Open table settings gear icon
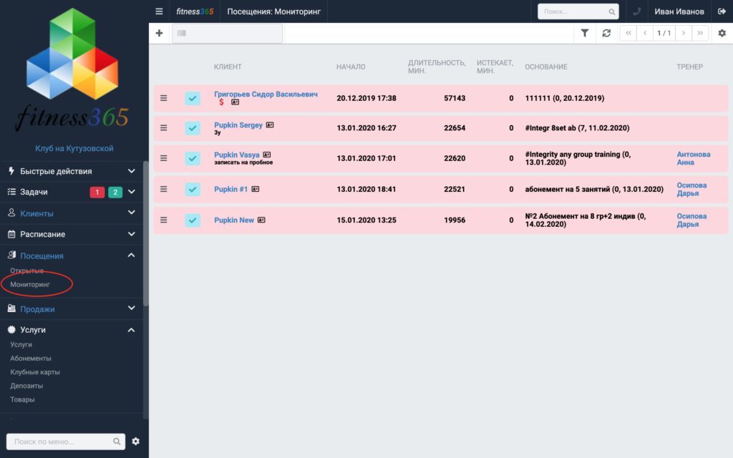 pos(722,33)
